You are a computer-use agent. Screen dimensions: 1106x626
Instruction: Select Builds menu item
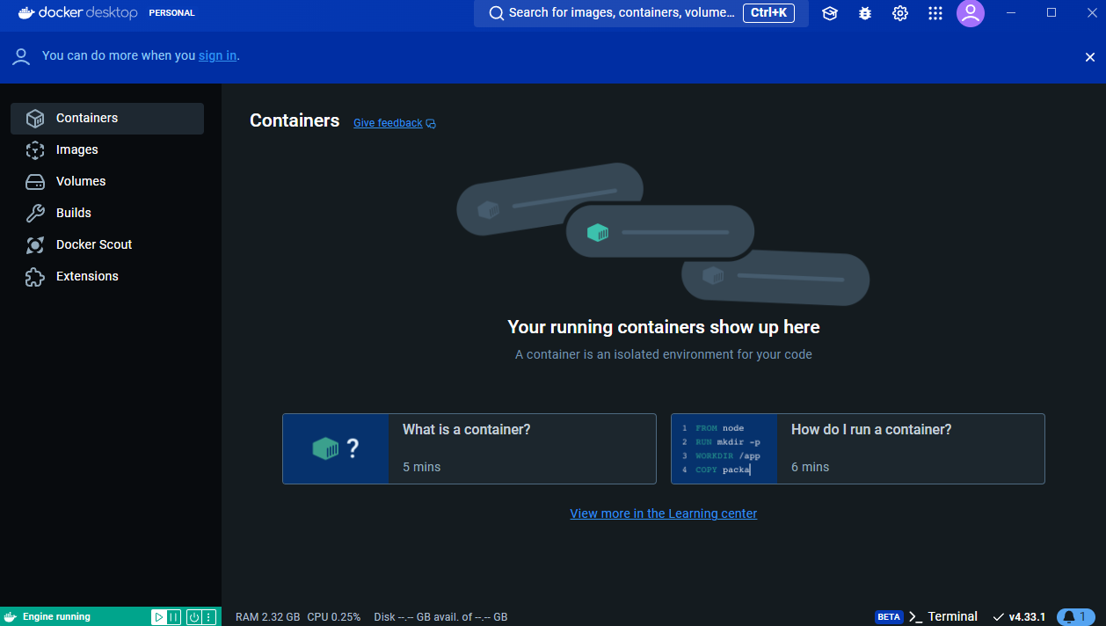pyautogui.click(x=107, y=214)
